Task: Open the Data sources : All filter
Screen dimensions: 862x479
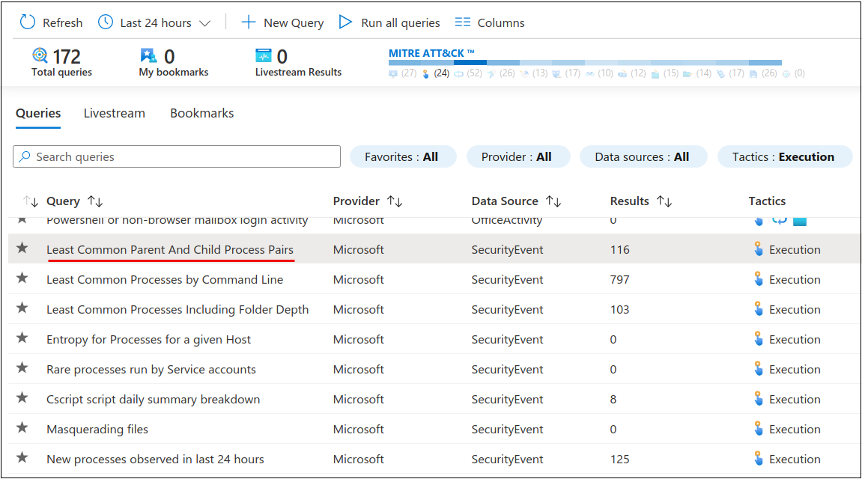Action: point(642,156)
